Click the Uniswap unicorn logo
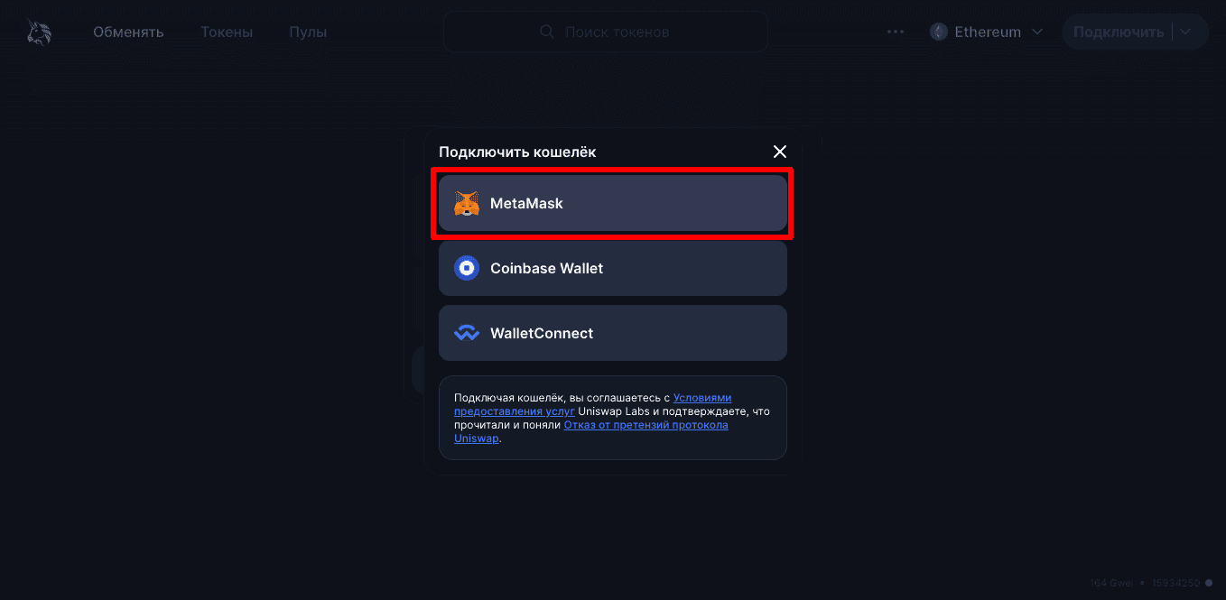Image resolution: width=1226 pixels, height=600 pixels. [x=39, y=32]
